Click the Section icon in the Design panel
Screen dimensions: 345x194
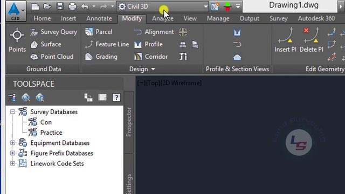pos(195,45)
